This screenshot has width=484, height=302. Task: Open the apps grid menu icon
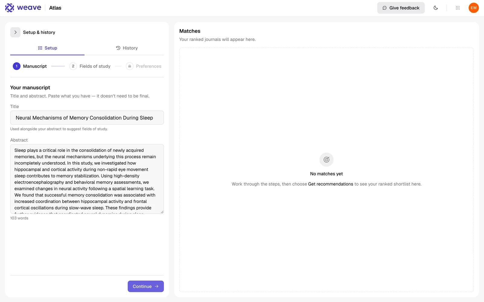tap(458, 8)
